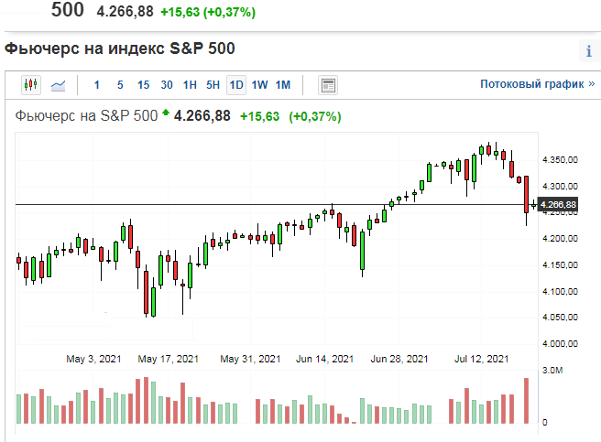Select the 1H interval
Screen dimensions: 601x442
(x=190, y=85)
